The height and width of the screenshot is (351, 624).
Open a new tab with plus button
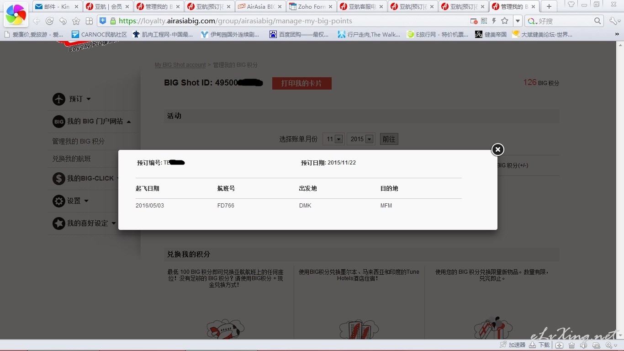549,6
